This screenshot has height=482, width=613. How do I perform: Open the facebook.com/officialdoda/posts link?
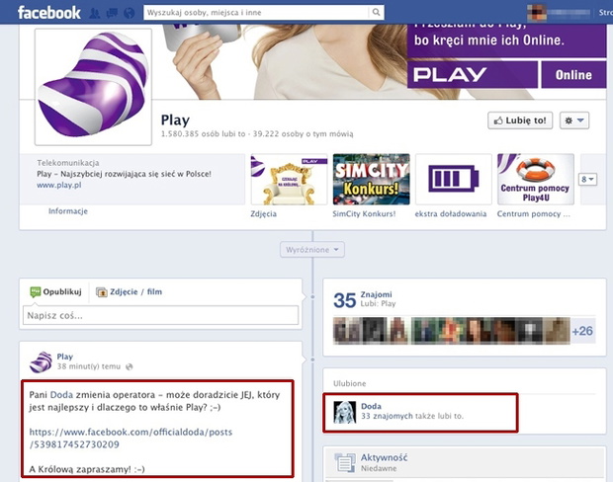131,439
